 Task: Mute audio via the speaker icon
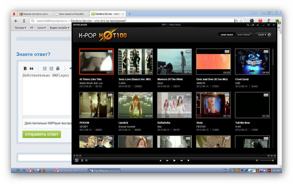pyautogui.click(x=257, y=161)
